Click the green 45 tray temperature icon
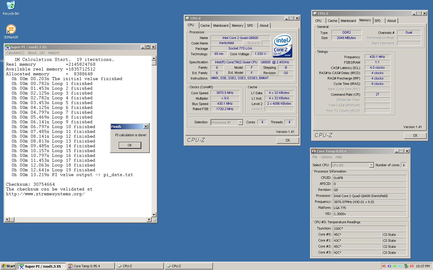The image size is (433, 270). 395,266
